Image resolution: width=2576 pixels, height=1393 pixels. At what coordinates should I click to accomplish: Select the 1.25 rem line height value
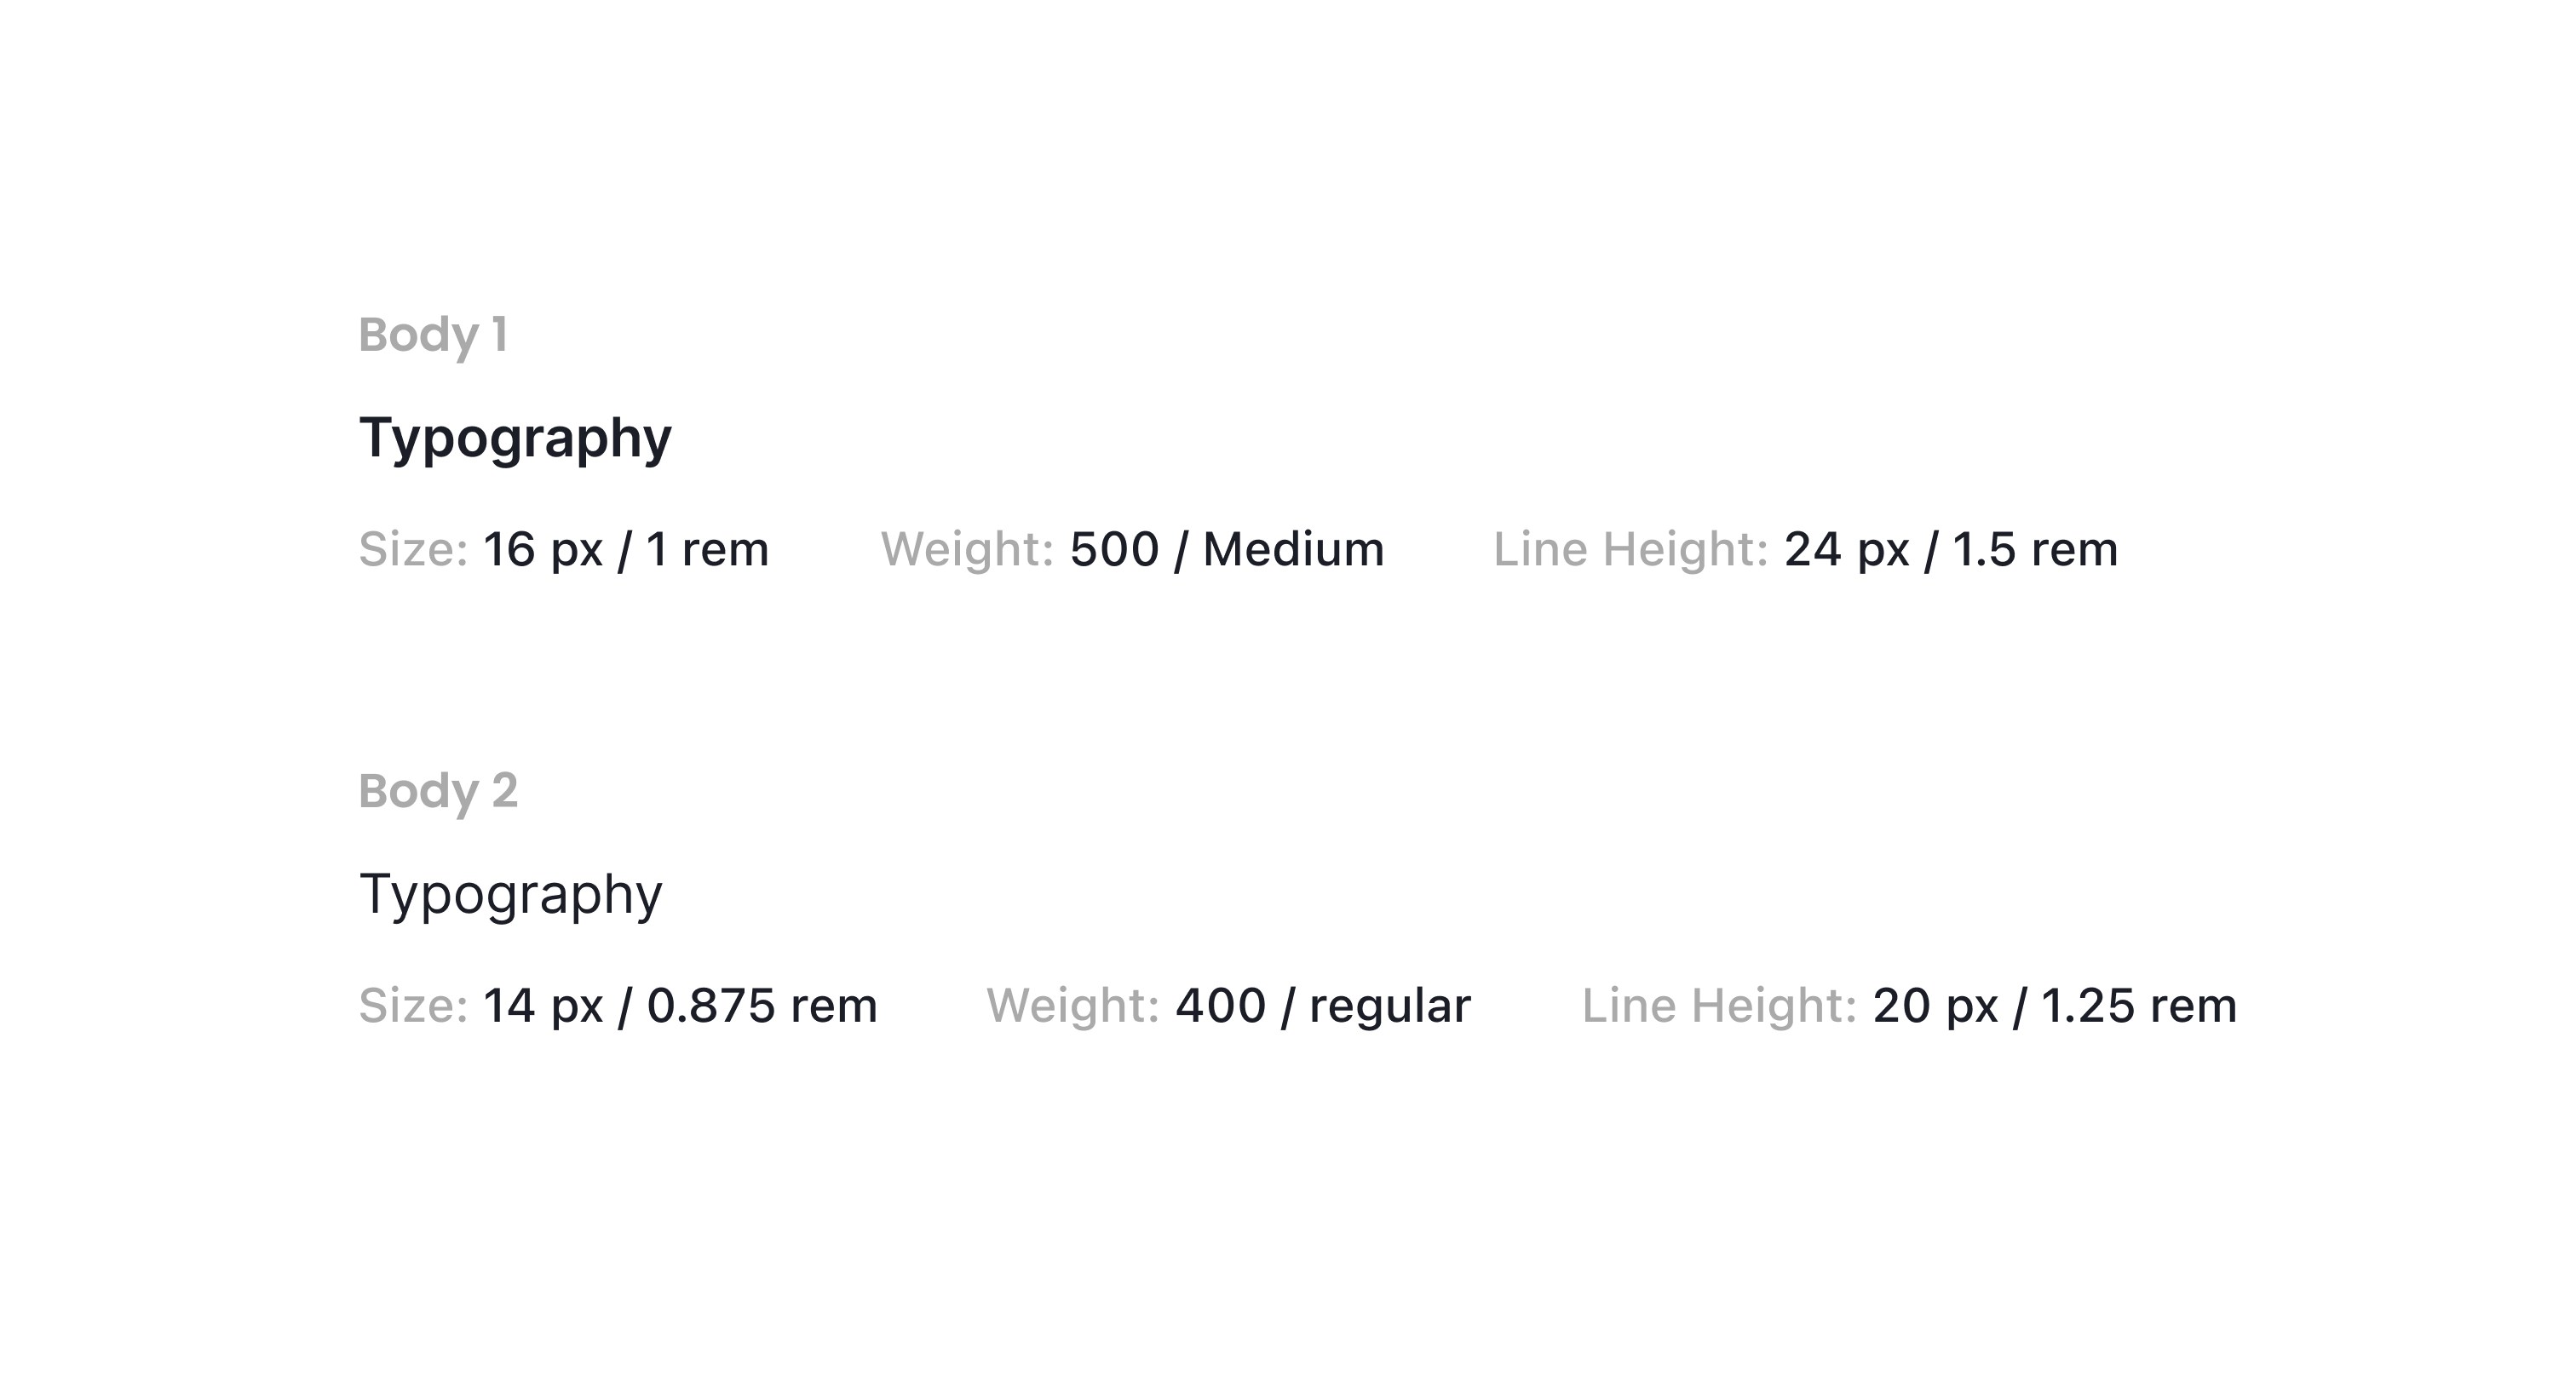coord(2138,1006)
